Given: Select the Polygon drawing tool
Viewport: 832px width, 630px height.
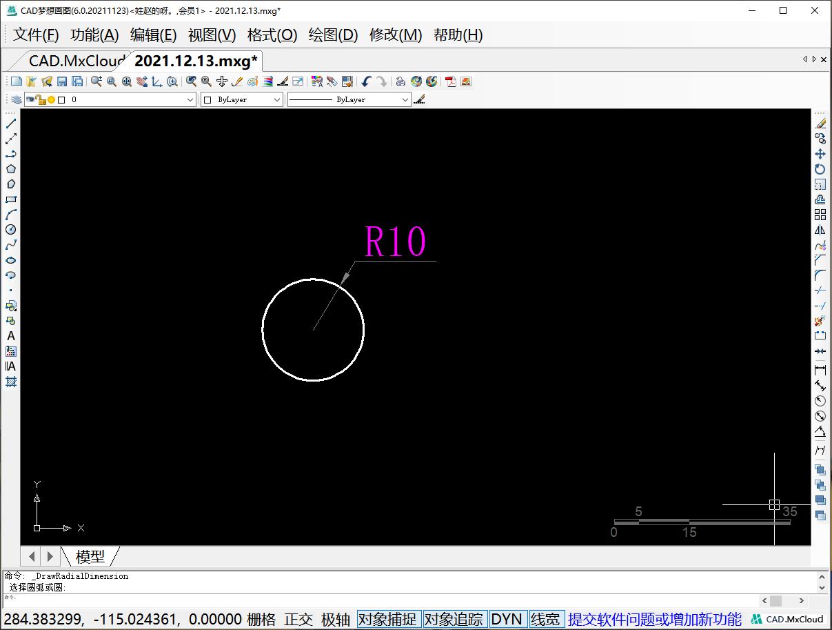Looking at the screenshot, I should coord(10,169).
